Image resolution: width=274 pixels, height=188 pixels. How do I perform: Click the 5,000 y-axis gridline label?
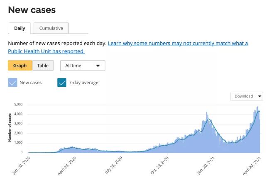[x=17, y=105]
